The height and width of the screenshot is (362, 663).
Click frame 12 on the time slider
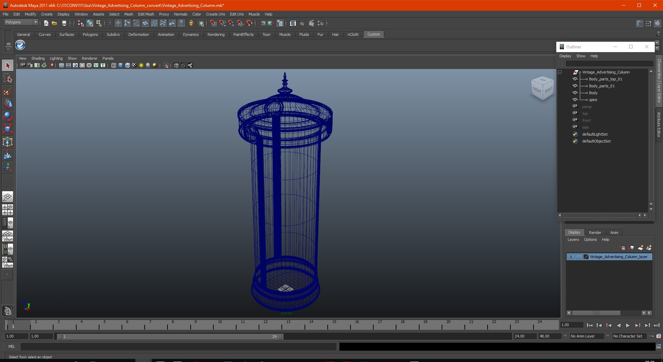(266, 325)
